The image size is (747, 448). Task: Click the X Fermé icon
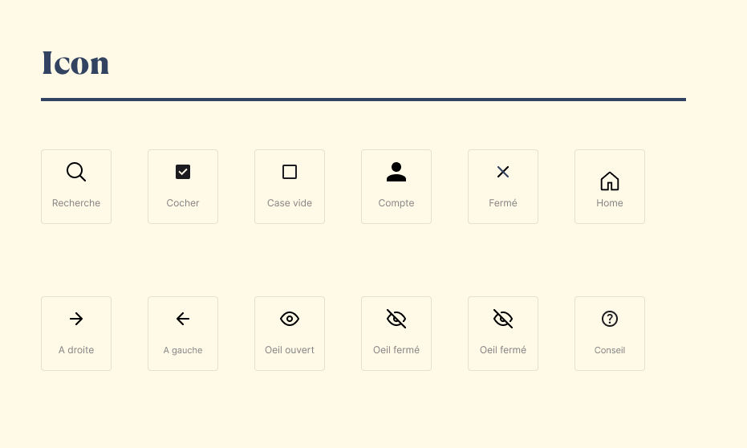point(503,172)
